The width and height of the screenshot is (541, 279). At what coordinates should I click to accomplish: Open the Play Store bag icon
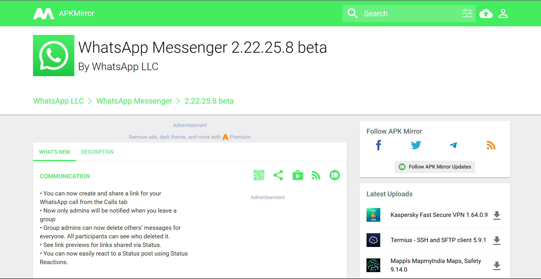coord(297,175)
